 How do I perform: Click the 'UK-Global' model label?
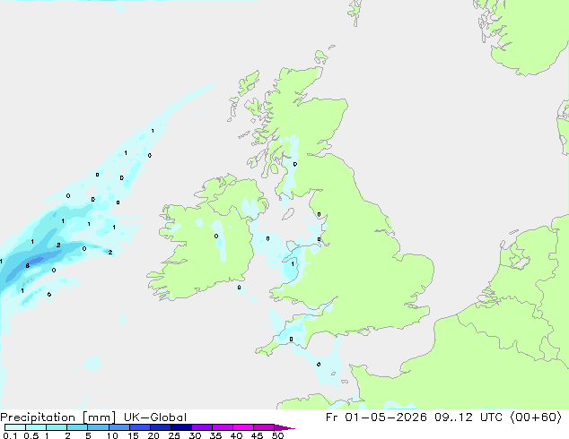point(155,417)
